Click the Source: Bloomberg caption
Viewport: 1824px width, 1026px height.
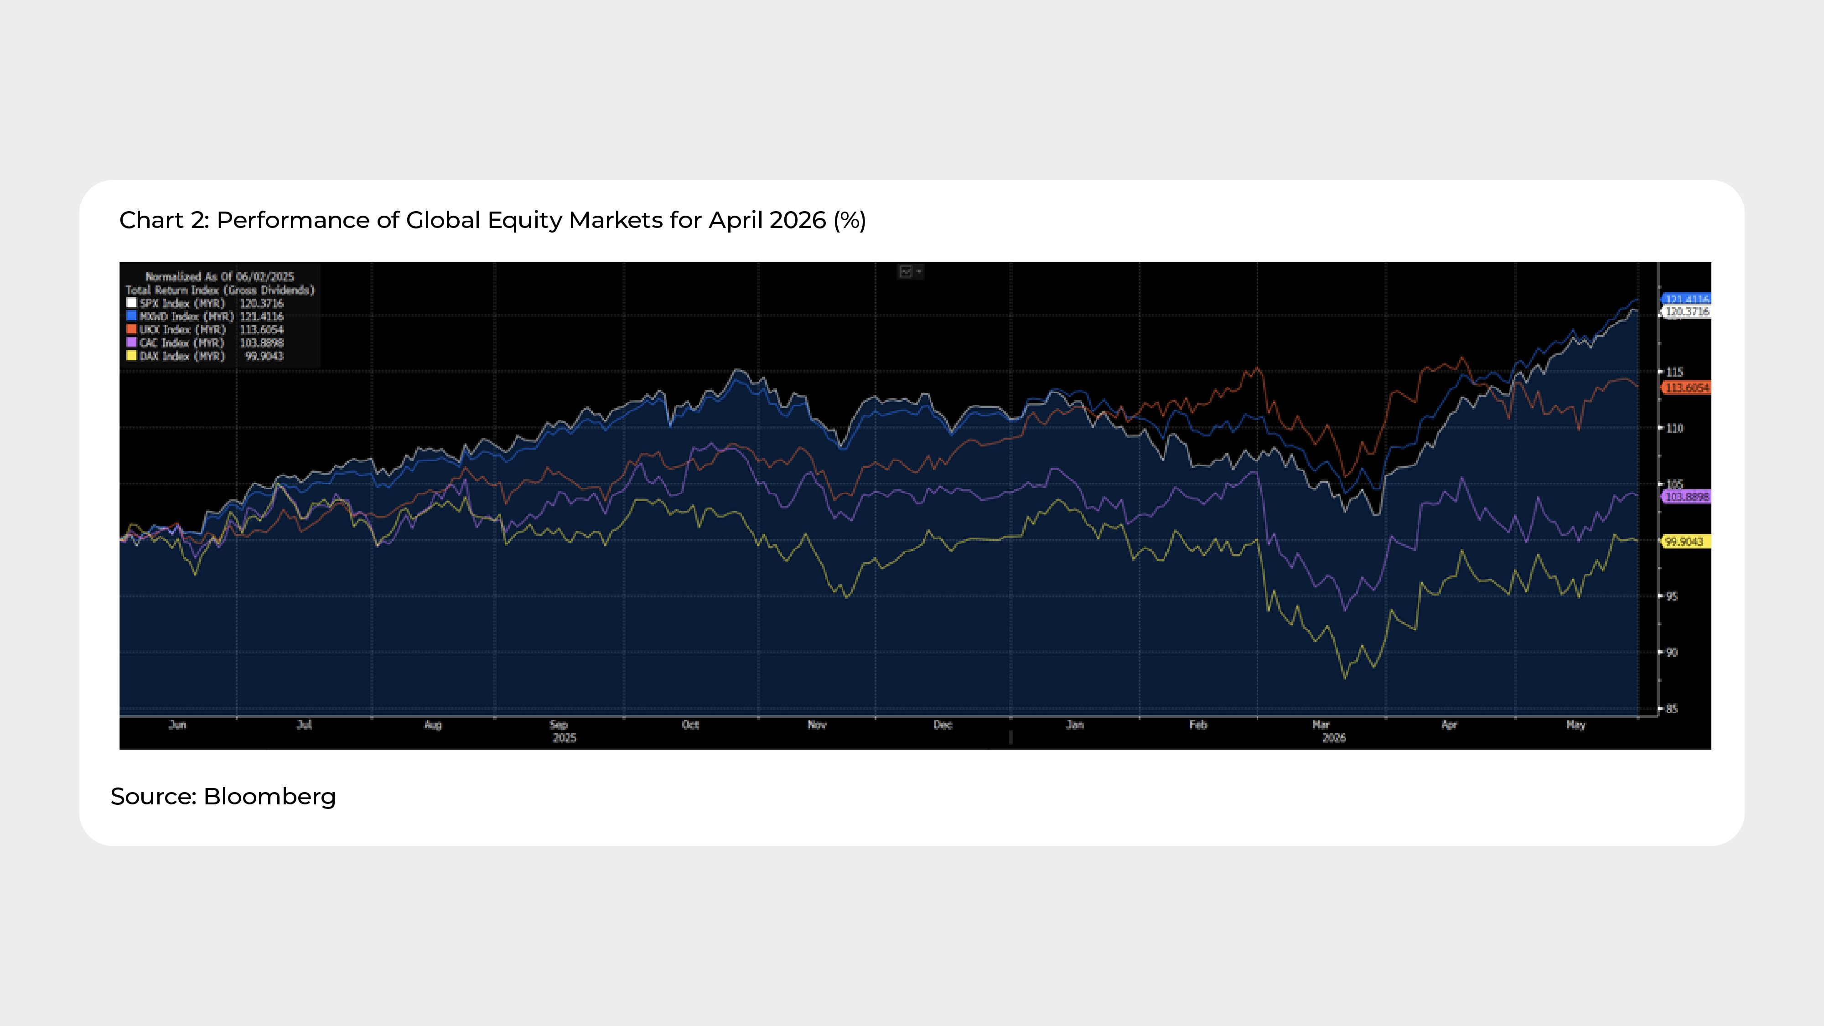point(223,797)
